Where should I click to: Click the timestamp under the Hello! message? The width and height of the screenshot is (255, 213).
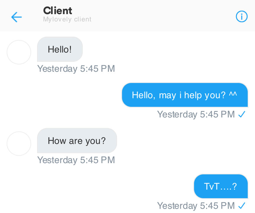click(76, 69)
